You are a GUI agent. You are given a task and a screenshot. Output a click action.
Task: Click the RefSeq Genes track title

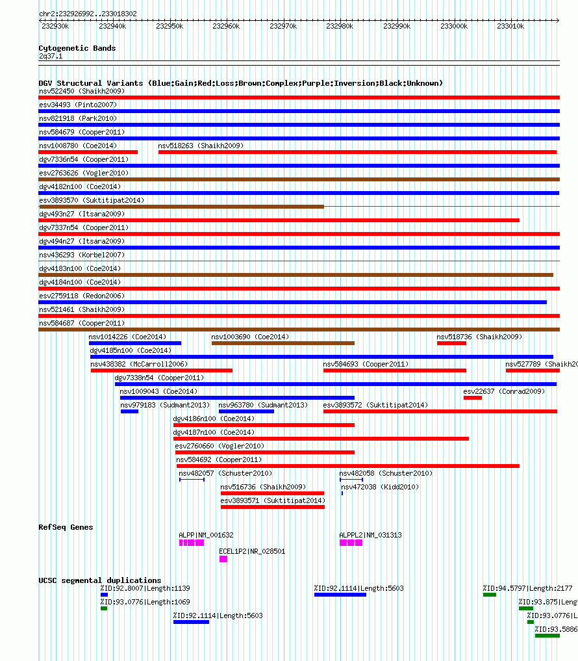click(66, 527)
